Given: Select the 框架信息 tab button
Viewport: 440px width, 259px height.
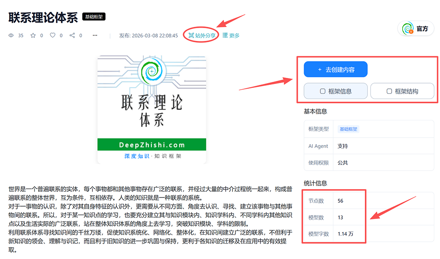Looking at the screenshot, I should [336, 91].
